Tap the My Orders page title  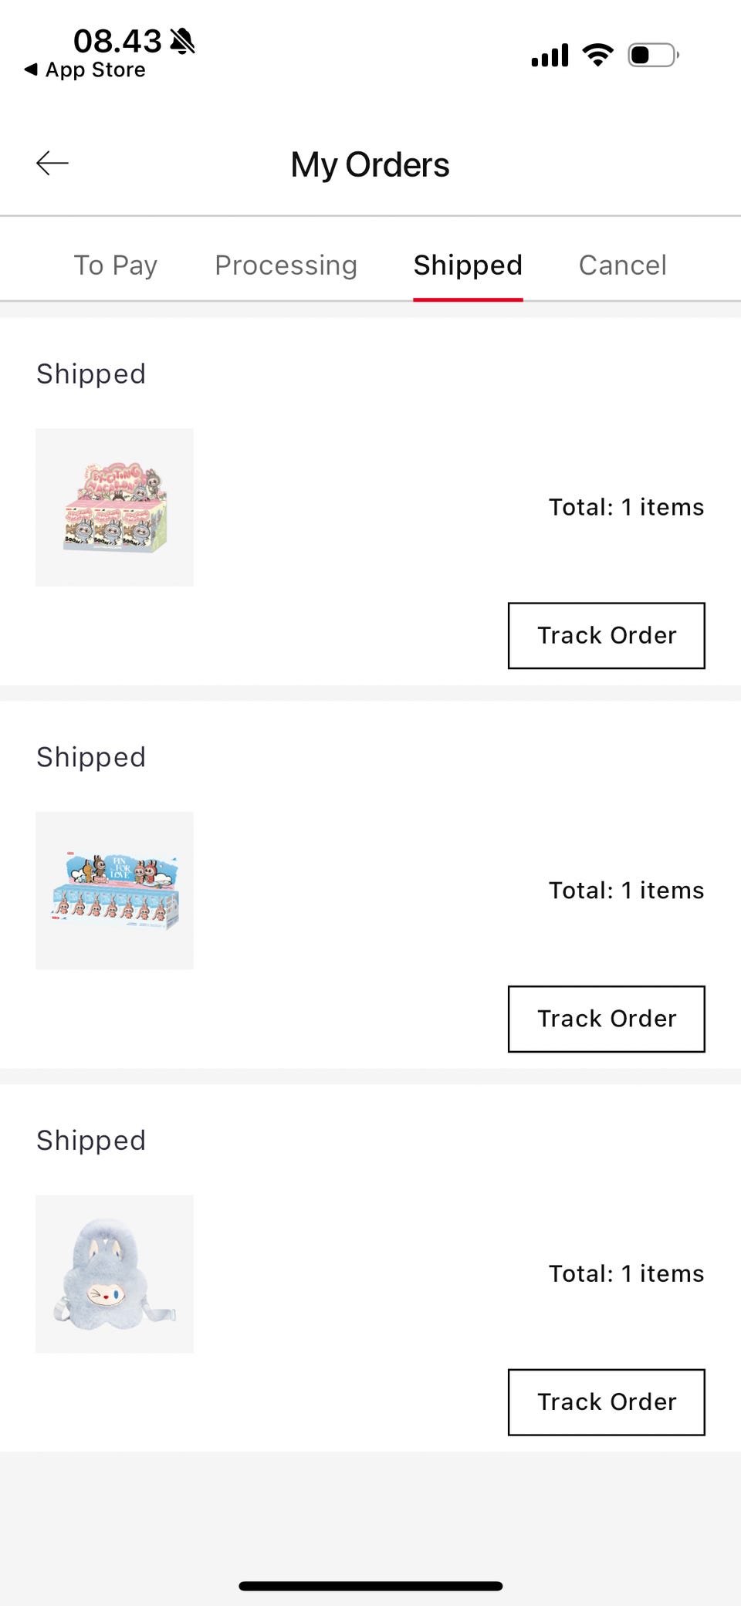point(370,165)
